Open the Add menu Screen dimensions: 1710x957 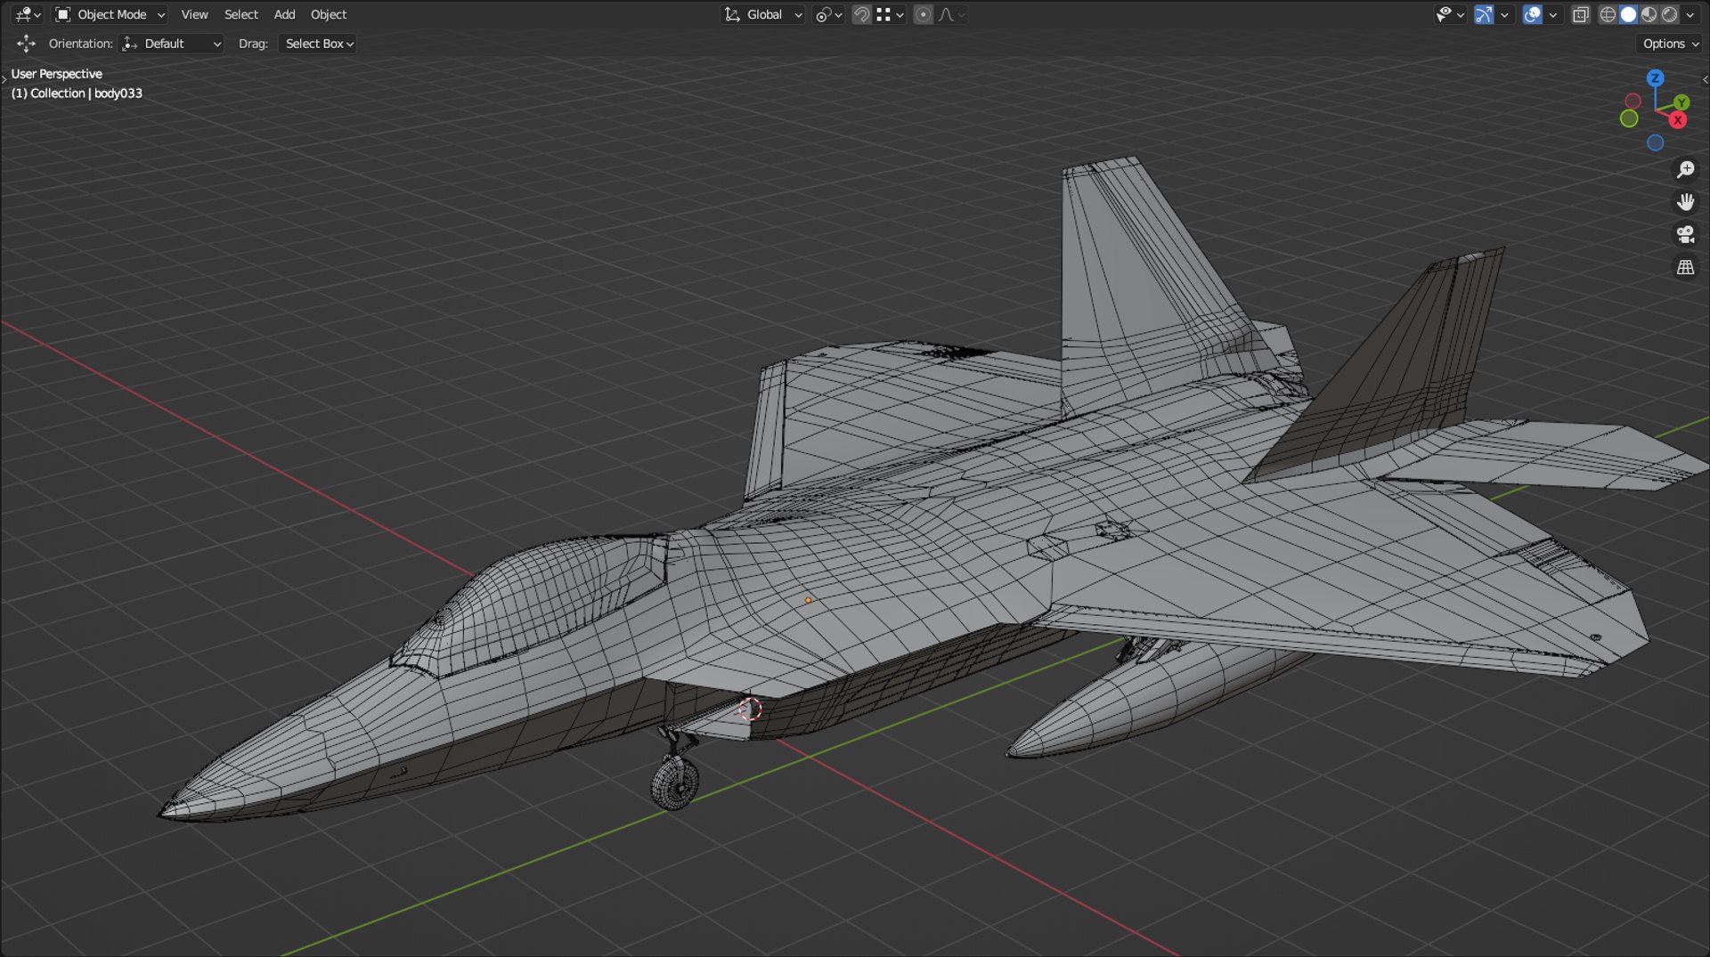[284, 14]
